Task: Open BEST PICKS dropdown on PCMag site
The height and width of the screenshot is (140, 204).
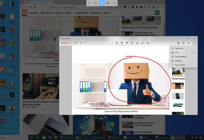Action: click(x=47, y=13)
